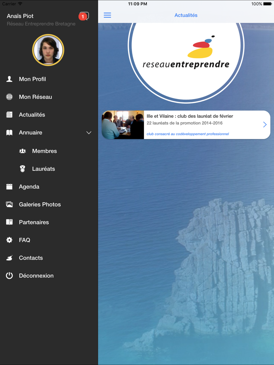The image size is (274, 365).
Task: Click Réseau Entreprendre Bretagne subtitle
Action: point(41,24)
